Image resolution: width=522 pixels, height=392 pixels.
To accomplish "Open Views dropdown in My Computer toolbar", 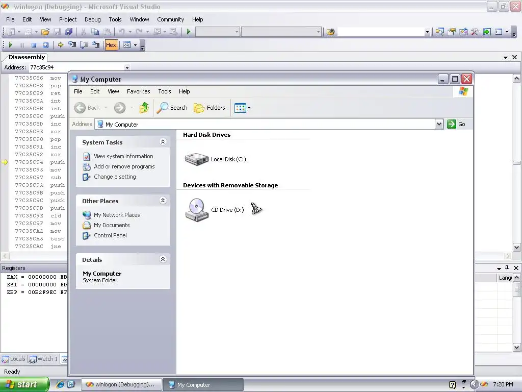I will click(x=249, y=108).
